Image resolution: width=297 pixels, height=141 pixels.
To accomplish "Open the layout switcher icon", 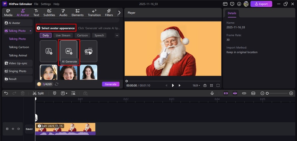I will pyautogui.click(x=225, y=4).
